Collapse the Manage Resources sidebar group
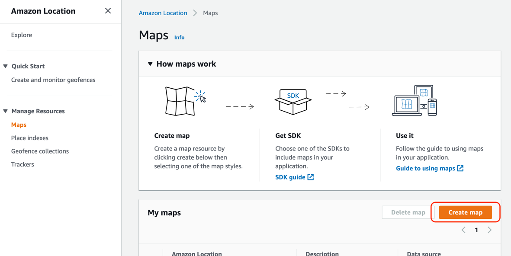This screenshot has height=256, width=511. click(x=5, y=111)
